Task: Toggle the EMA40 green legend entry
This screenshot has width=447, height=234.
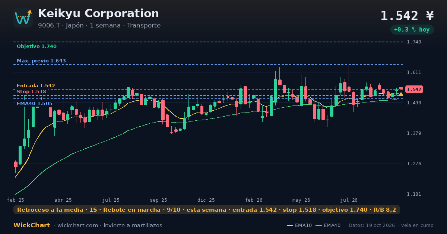Action: click(328, 225)
